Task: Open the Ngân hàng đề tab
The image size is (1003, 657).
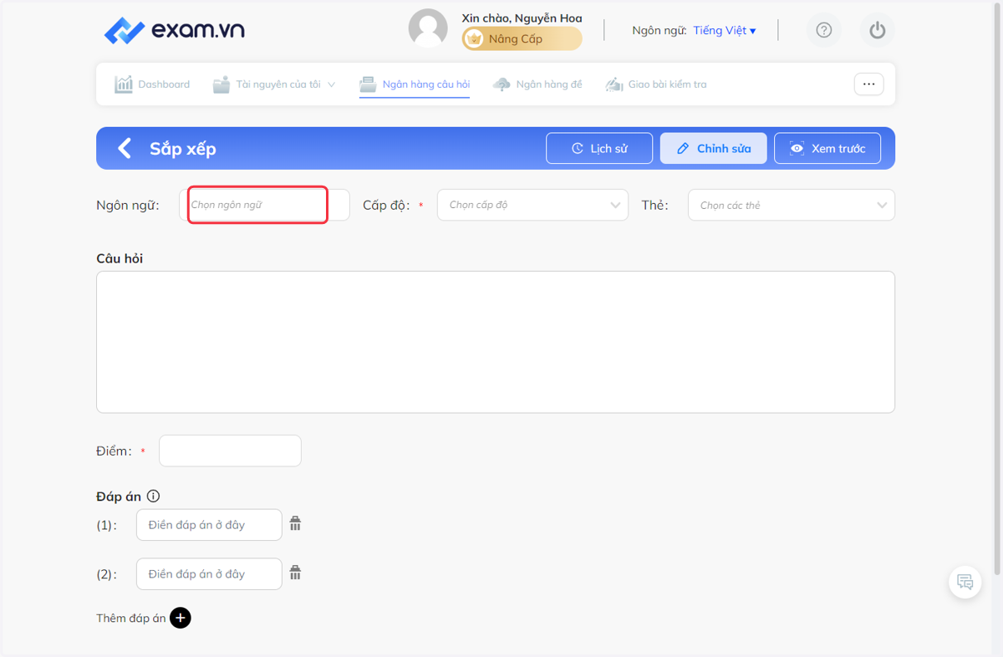Action: [x=537, y=84]
